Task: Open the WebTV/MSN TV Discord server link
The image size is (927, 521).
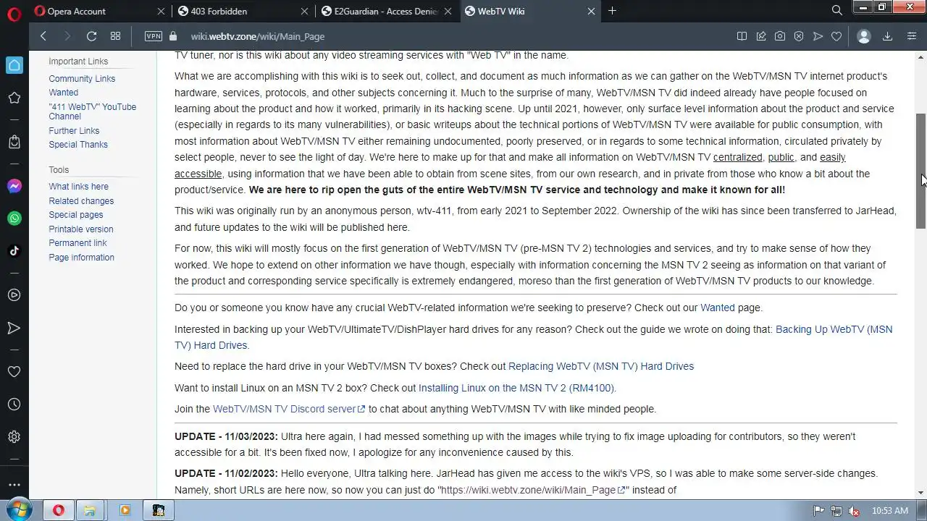Action: coord(289,409)
